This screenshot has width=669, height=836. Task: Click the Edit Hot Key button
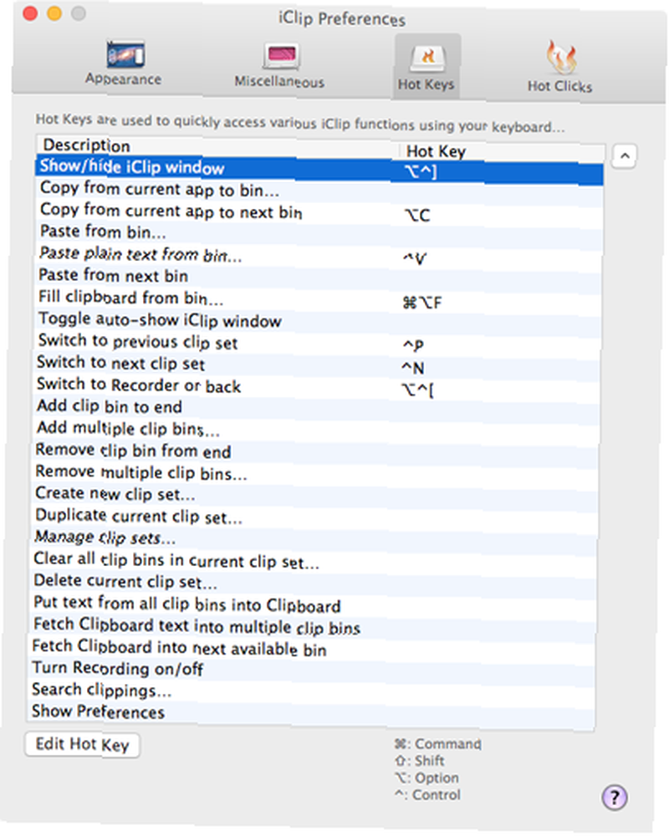tap(83, 745)
